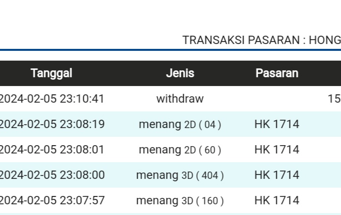Select the 2024-02-05 23:08:01 date cell
This screenshot has width=341, height=215.
(51, 150)
